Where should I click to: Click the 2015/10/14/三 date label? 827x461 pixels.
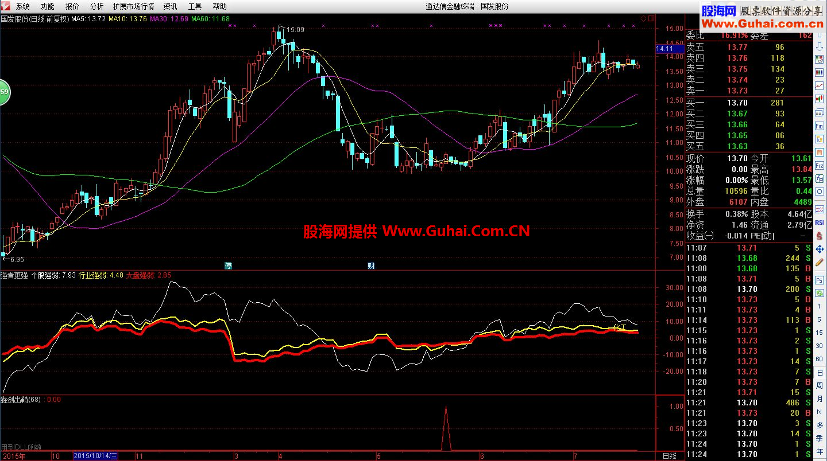[x=96, y=456]
